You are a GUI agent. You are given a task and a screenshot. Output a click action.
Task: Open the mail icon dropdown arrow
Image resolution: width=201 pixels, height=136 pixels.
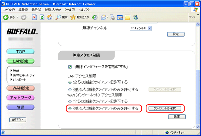click(108, 17)
